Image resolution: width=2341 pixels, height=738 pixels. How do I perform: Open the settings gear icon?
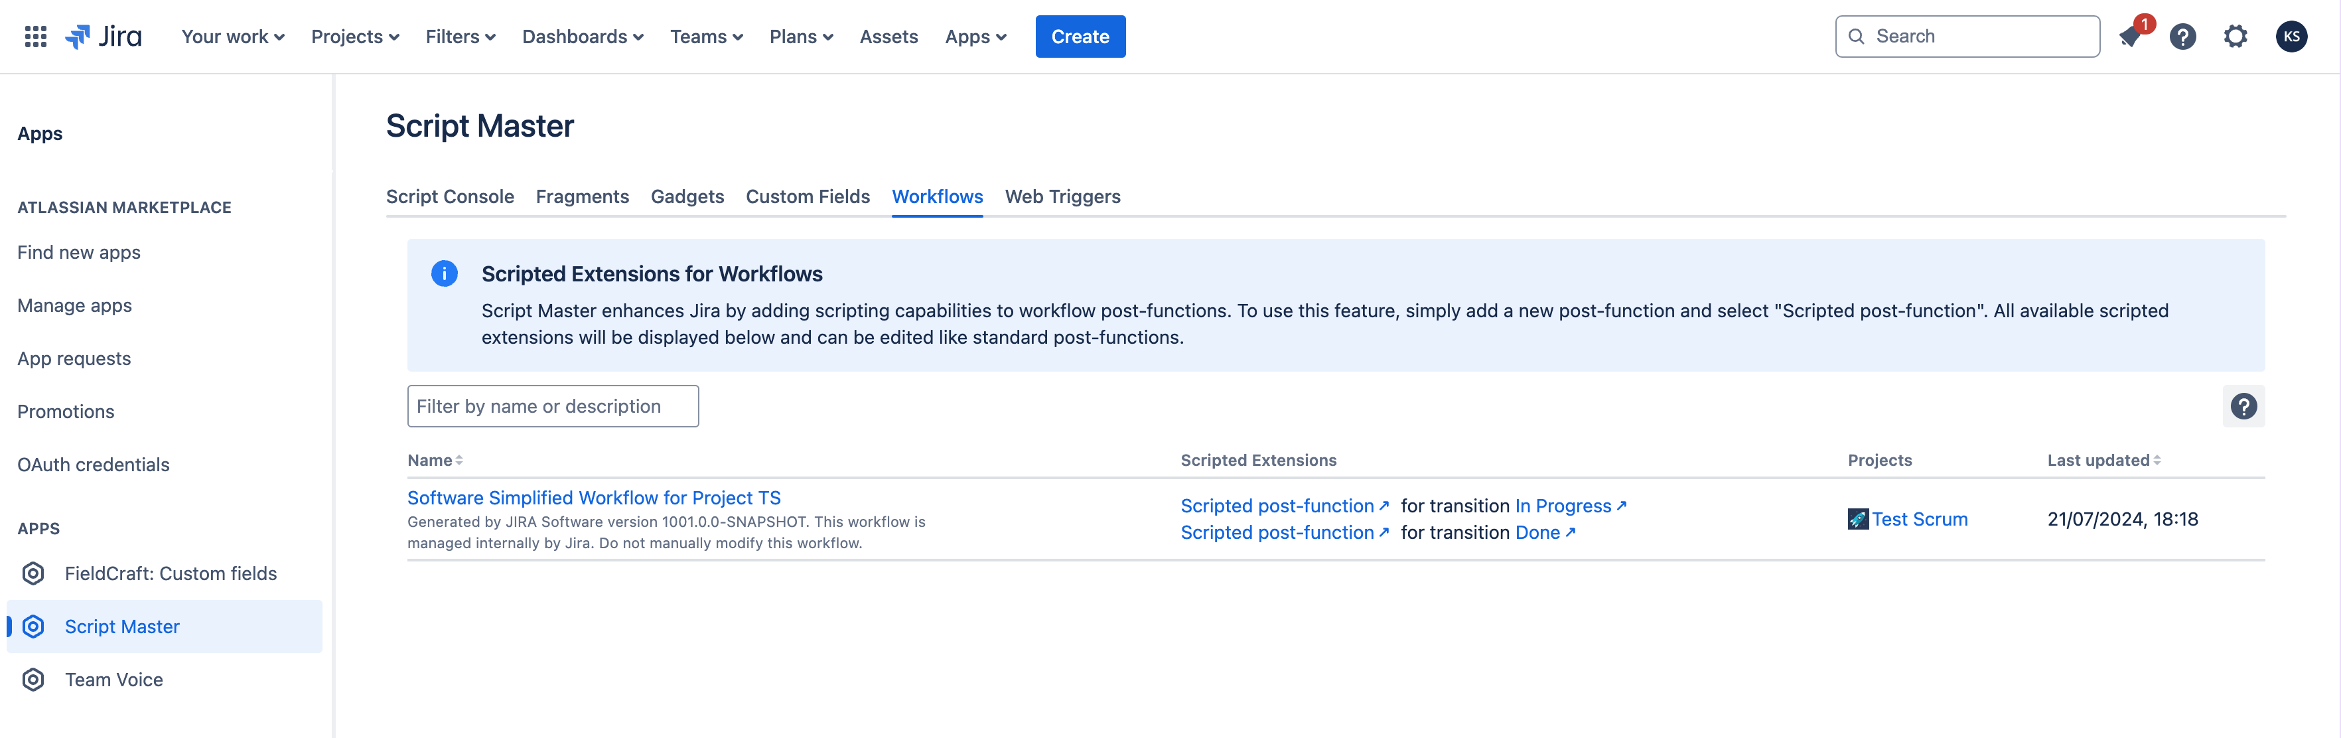pyautogui.click(x=2235, y=37)
